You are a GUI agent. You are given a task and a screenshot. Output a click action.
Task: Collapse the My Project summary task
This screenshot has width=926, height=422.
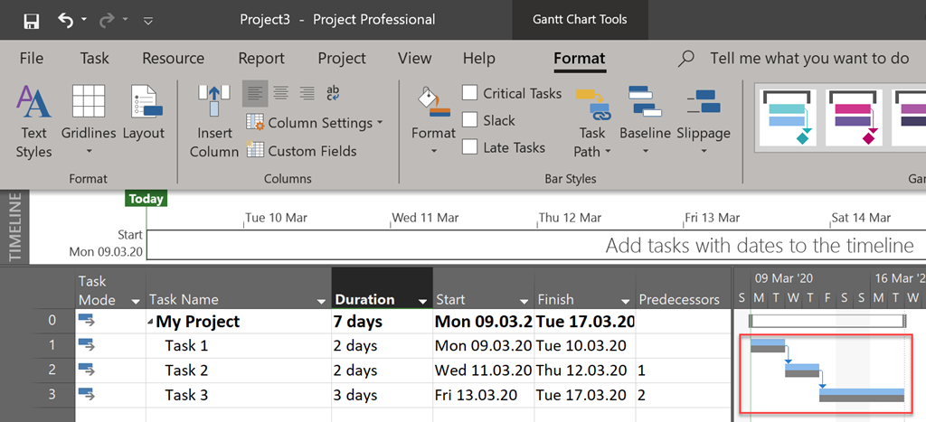click(x=151, y=323)
